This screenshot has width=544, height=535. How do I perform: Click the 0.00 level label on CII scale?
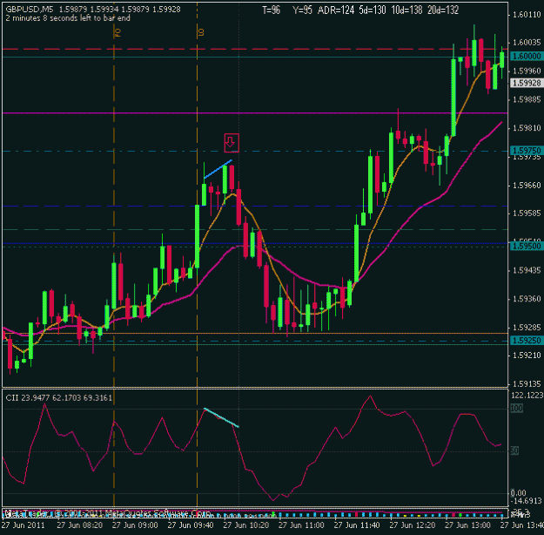click(519, 493)
